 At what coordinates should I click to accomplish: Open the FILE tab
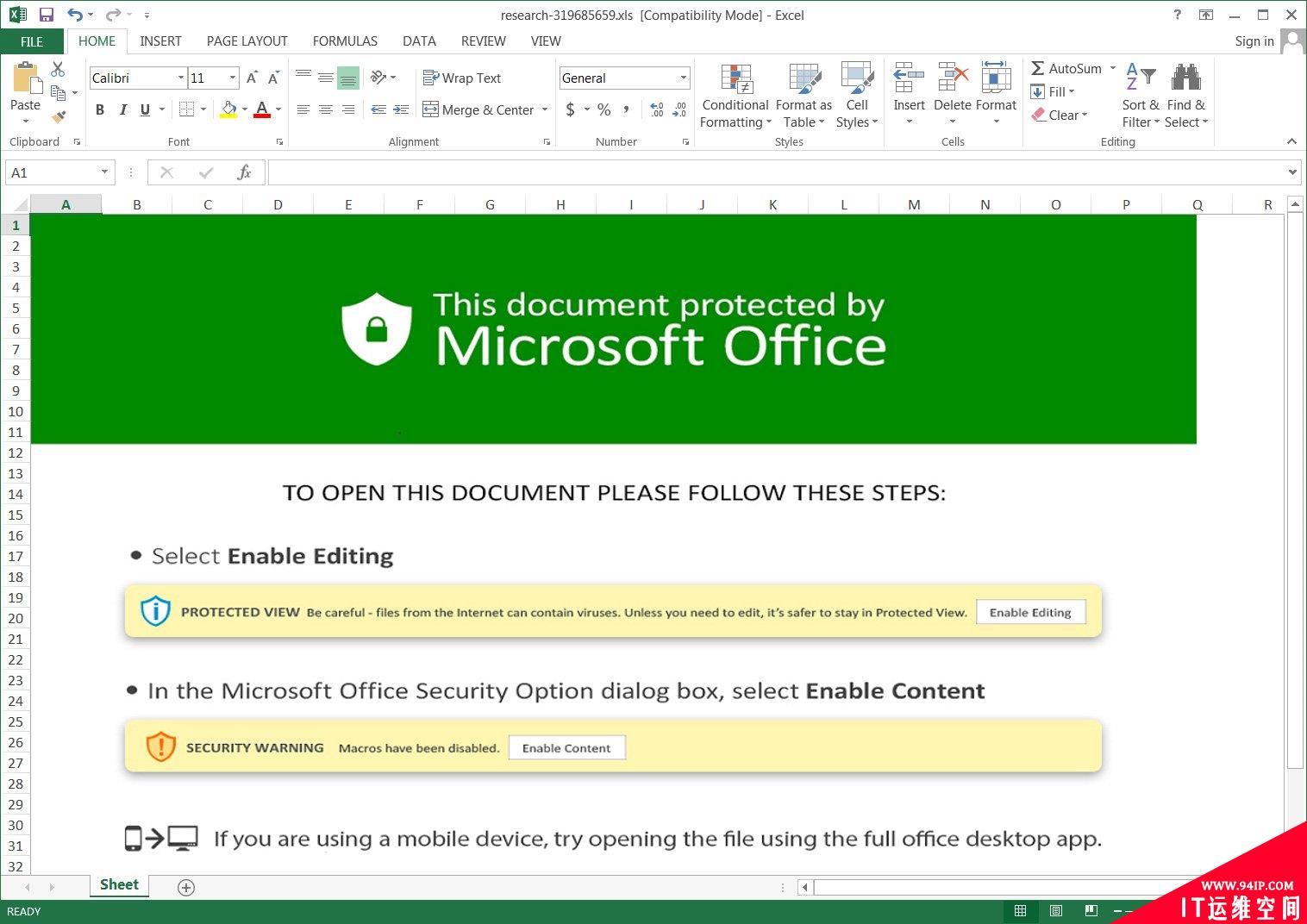[32, 41]
